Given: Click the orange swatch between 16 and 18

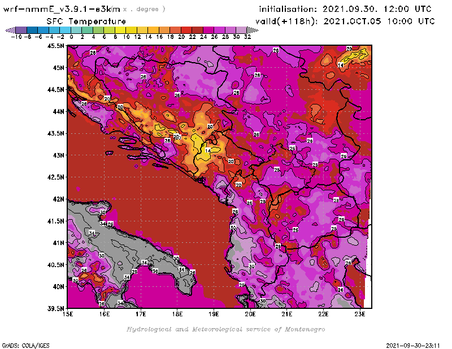Looking at the screenshot, I should coord(164,30).
